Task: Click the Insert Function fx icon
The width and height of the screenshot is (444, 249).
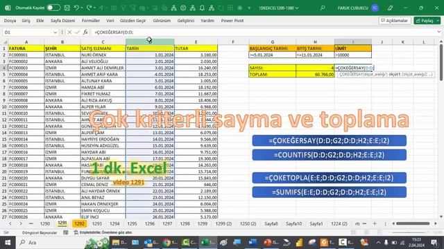Action: tap(85, 33)
